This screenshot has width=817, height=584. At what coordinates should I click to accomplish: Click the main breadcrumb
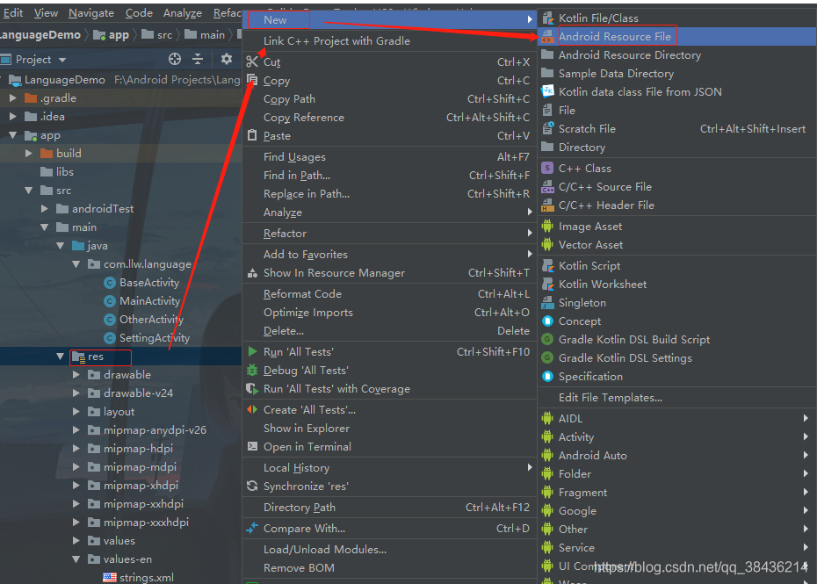[206, 35]
